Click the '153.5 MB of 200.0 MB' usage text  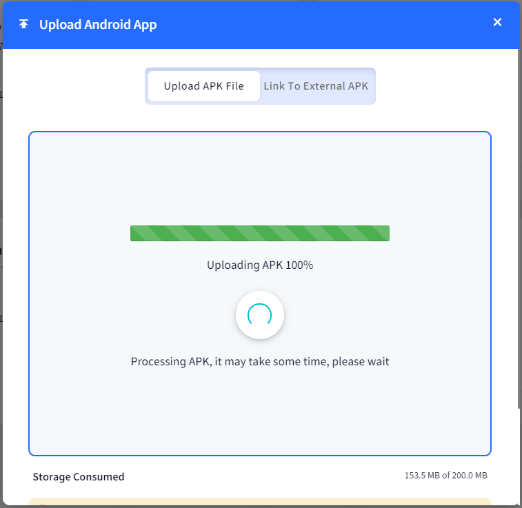[x=445, y=476]
